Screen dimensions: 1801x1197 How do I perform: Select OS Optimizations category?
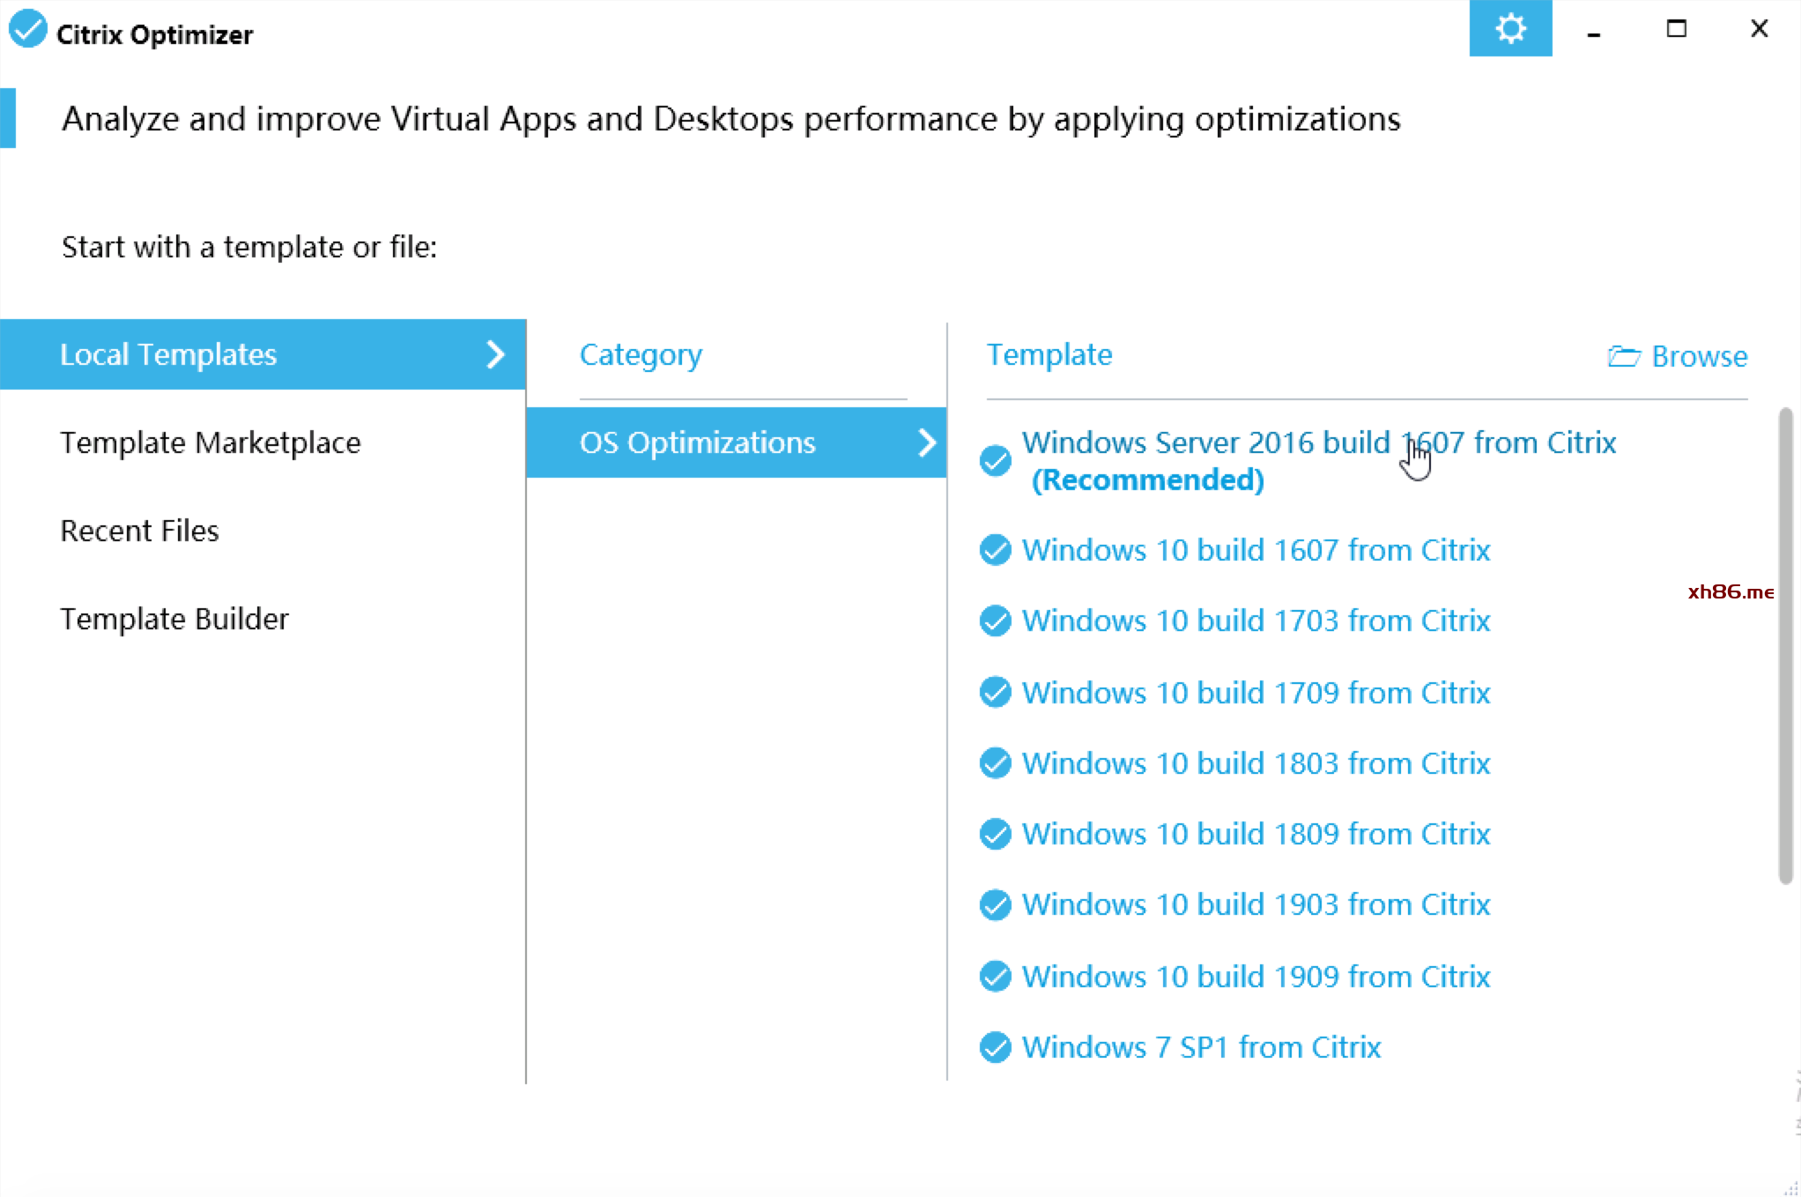[737, 442]
